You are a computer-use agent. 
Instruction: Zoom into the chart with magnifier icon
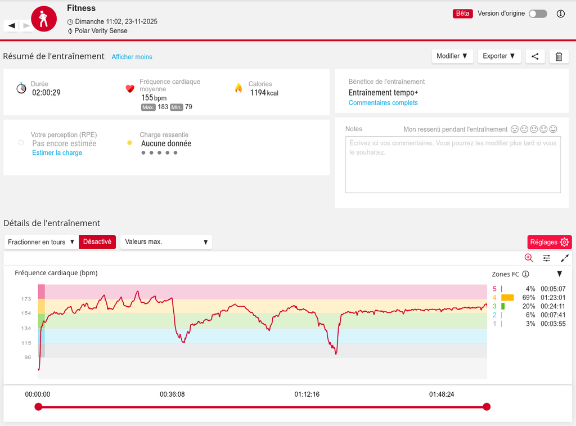click(529, 258)
